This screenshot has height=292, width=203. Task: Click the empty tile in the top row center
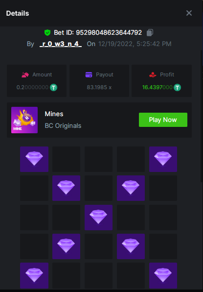(x=98, y=159)
